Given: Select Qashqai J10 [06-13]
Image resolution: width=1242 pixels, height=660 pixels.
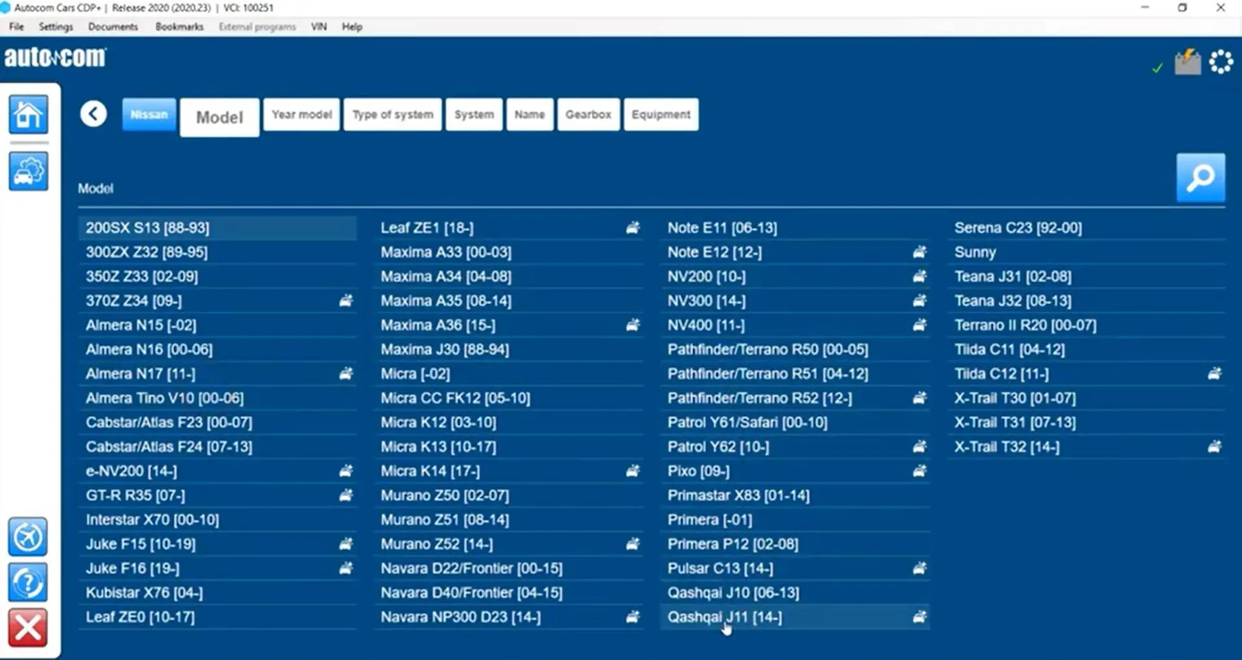Looking at the screenshot, I should click(x=795, y=593).
